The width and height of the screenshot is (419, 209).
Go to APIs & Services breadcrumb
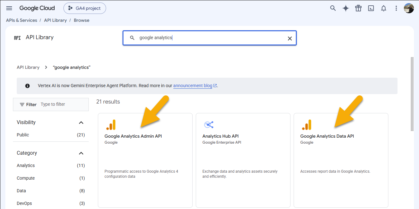click(x=21, y=20)
